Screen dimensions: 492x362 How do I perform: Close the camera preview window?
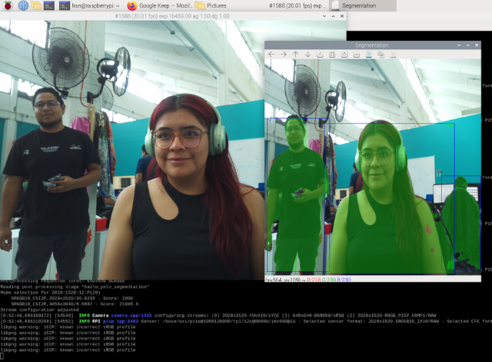coord(342,16)
